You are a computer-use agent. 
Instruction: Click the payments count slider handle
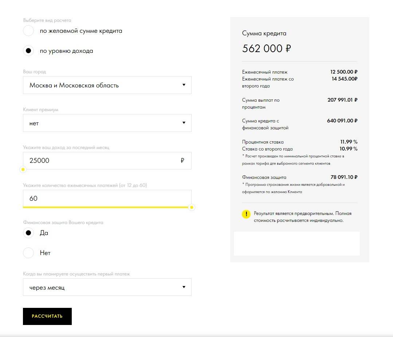(192, 207)
